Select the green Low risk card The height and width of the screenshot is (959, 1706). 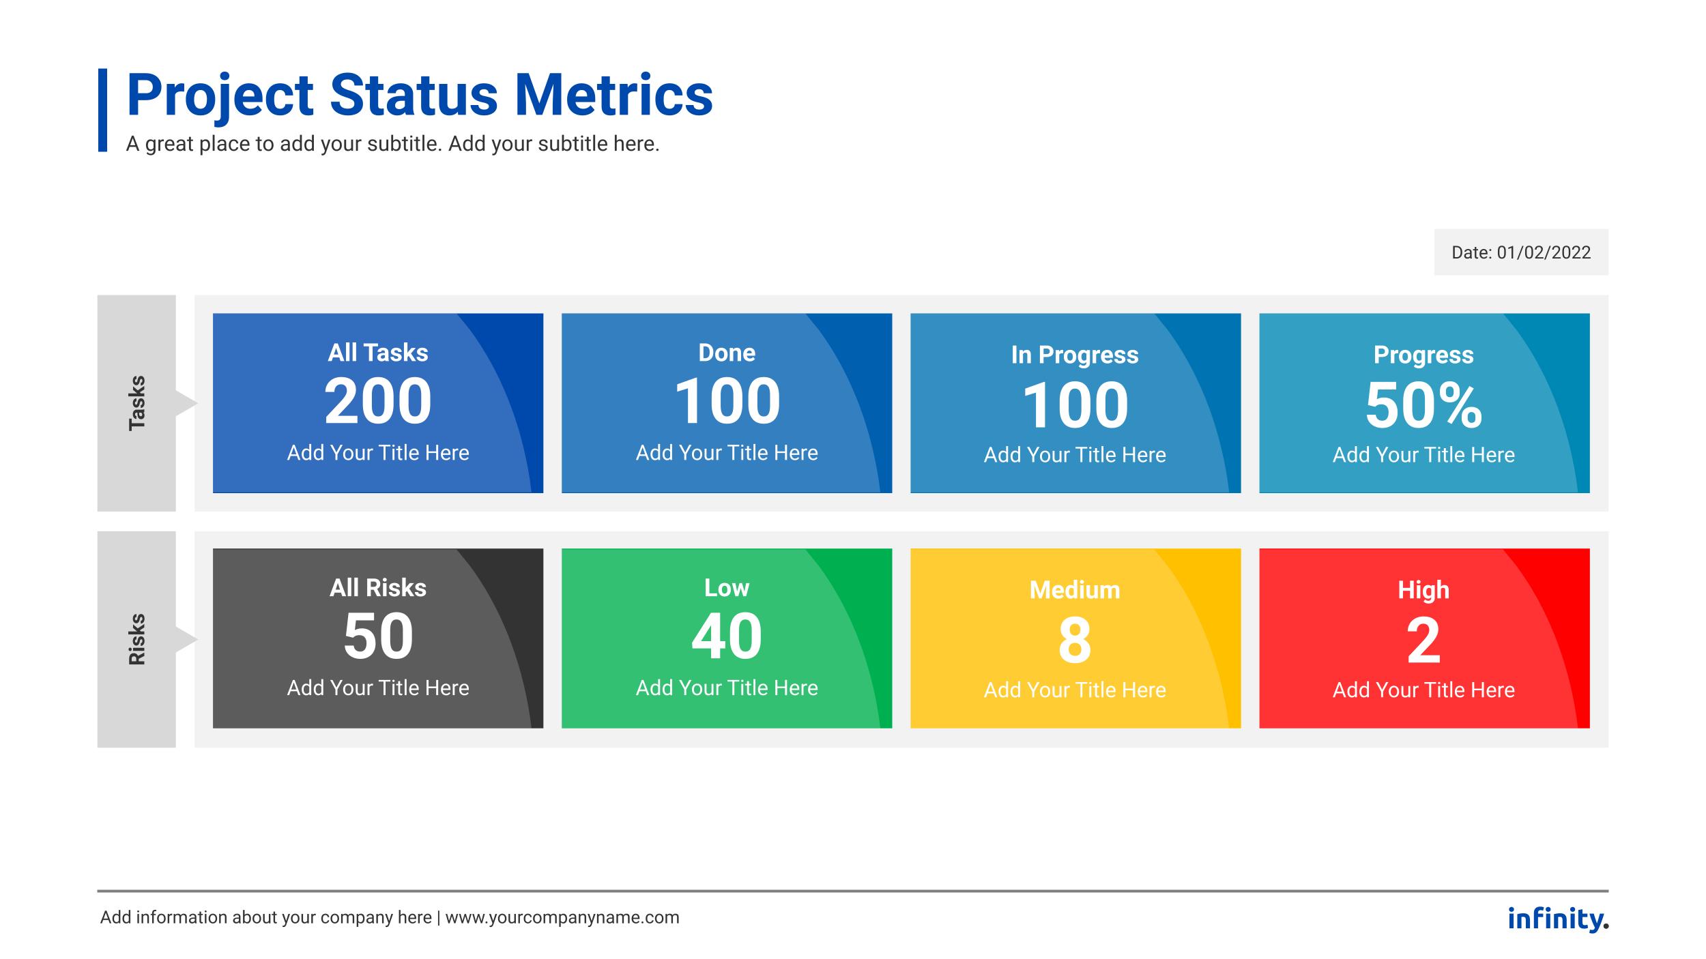pos(726,638)
